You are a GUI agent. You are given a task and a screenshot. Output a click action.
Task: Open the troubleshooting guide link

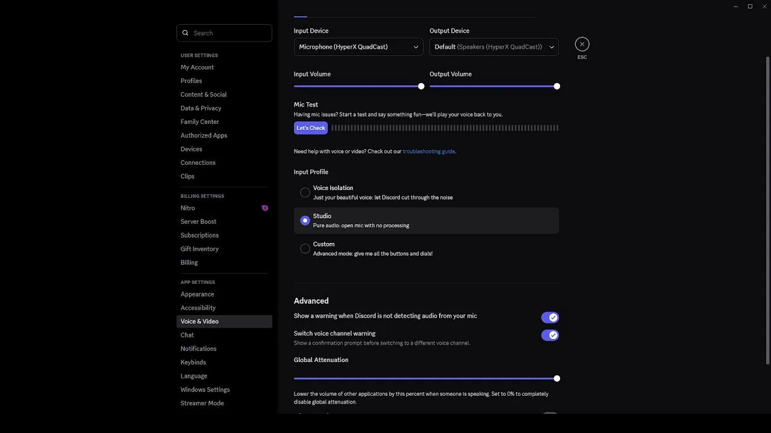pos(429,152)
